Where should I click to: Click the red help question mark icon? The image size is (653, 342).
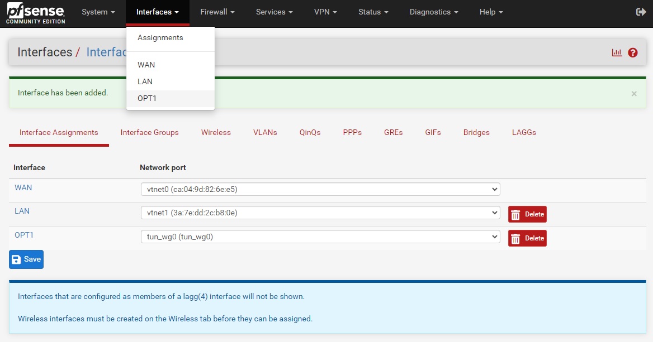pyautogui.click(x=633, y=52)
